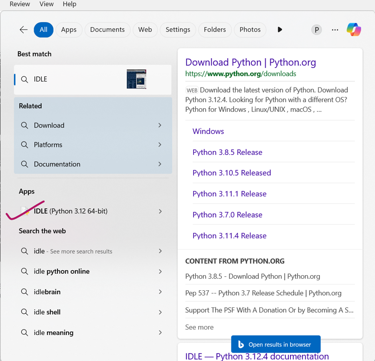
Task: Open the View menu
Action: (46, 4)
